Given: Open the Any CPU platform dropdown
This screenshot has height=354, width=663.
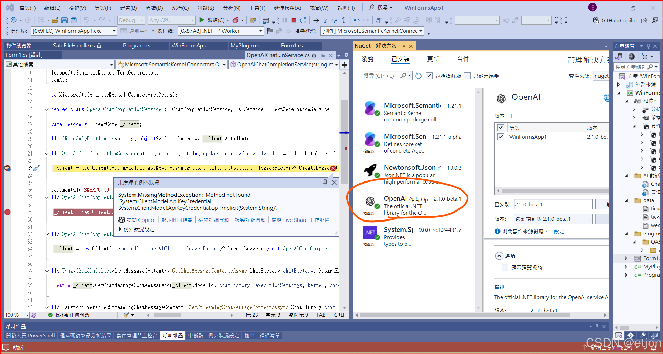Looking at the screenshot, I should (172, 20).
